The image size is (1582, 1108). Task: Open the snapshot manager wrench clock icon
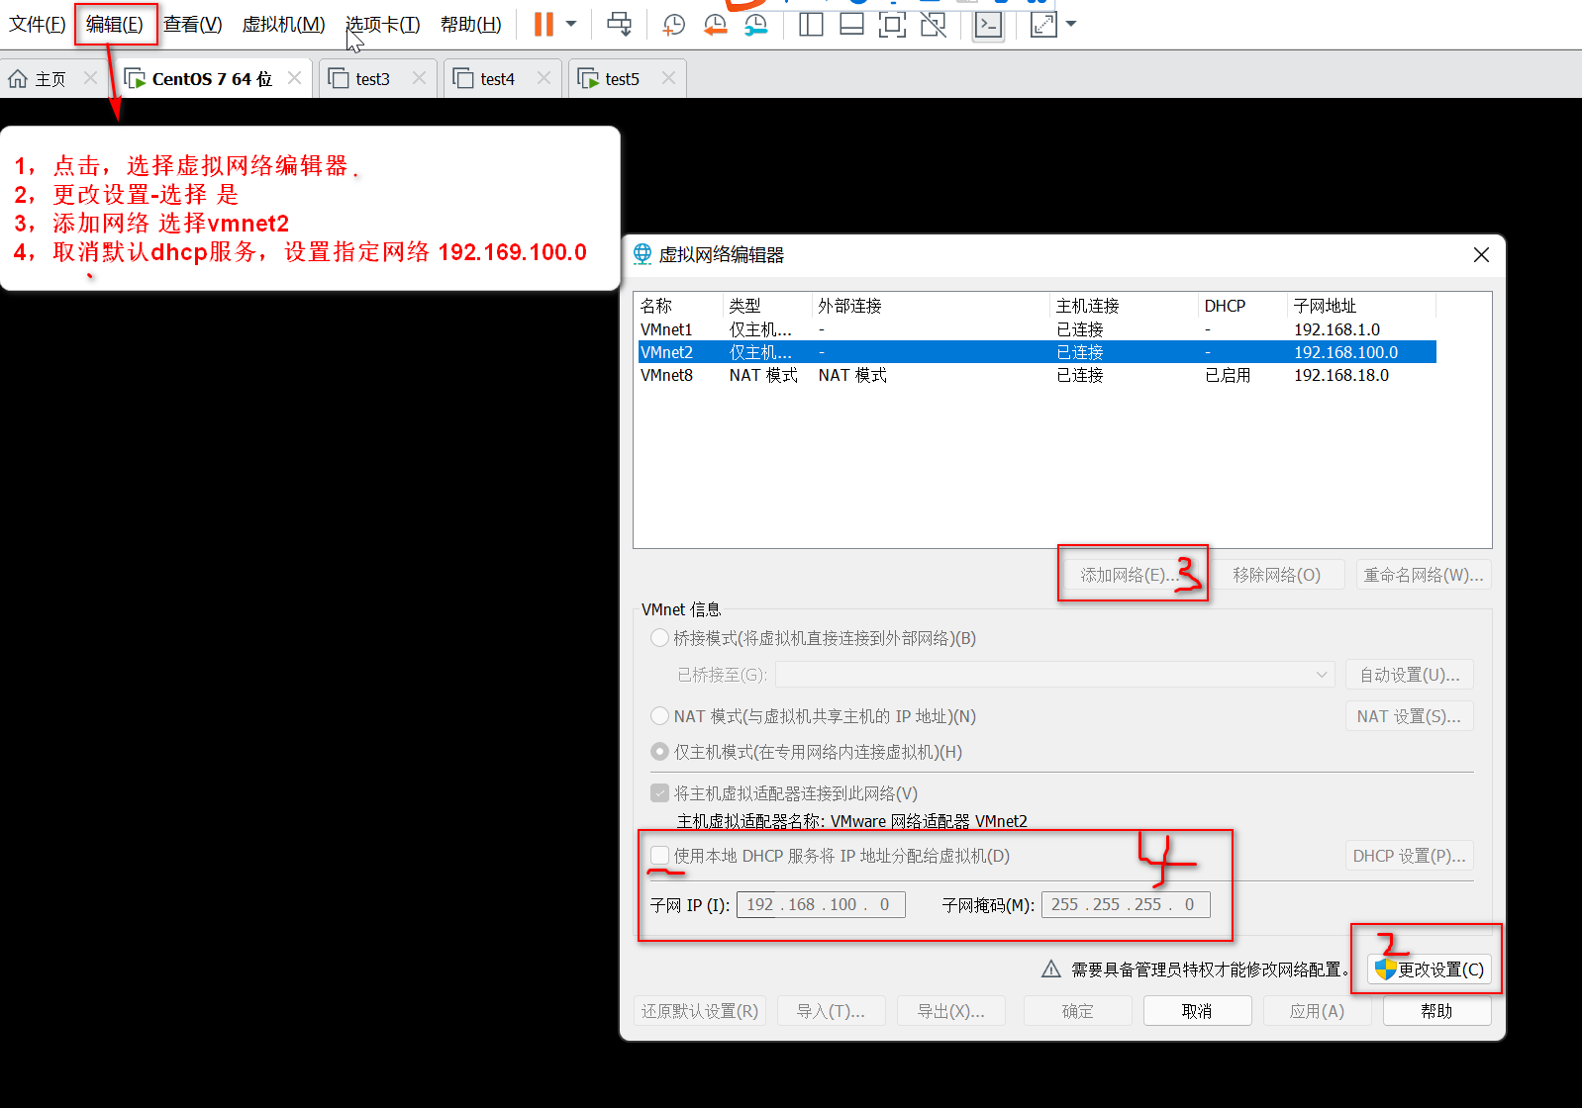755,25
